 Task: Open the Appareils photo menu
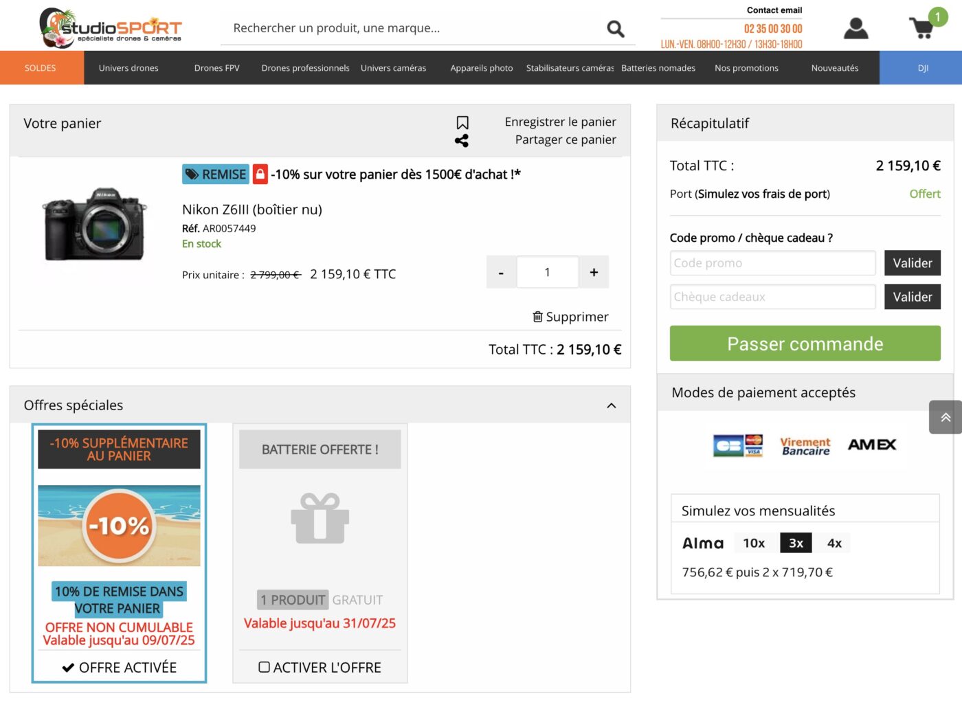pos(482,68)
